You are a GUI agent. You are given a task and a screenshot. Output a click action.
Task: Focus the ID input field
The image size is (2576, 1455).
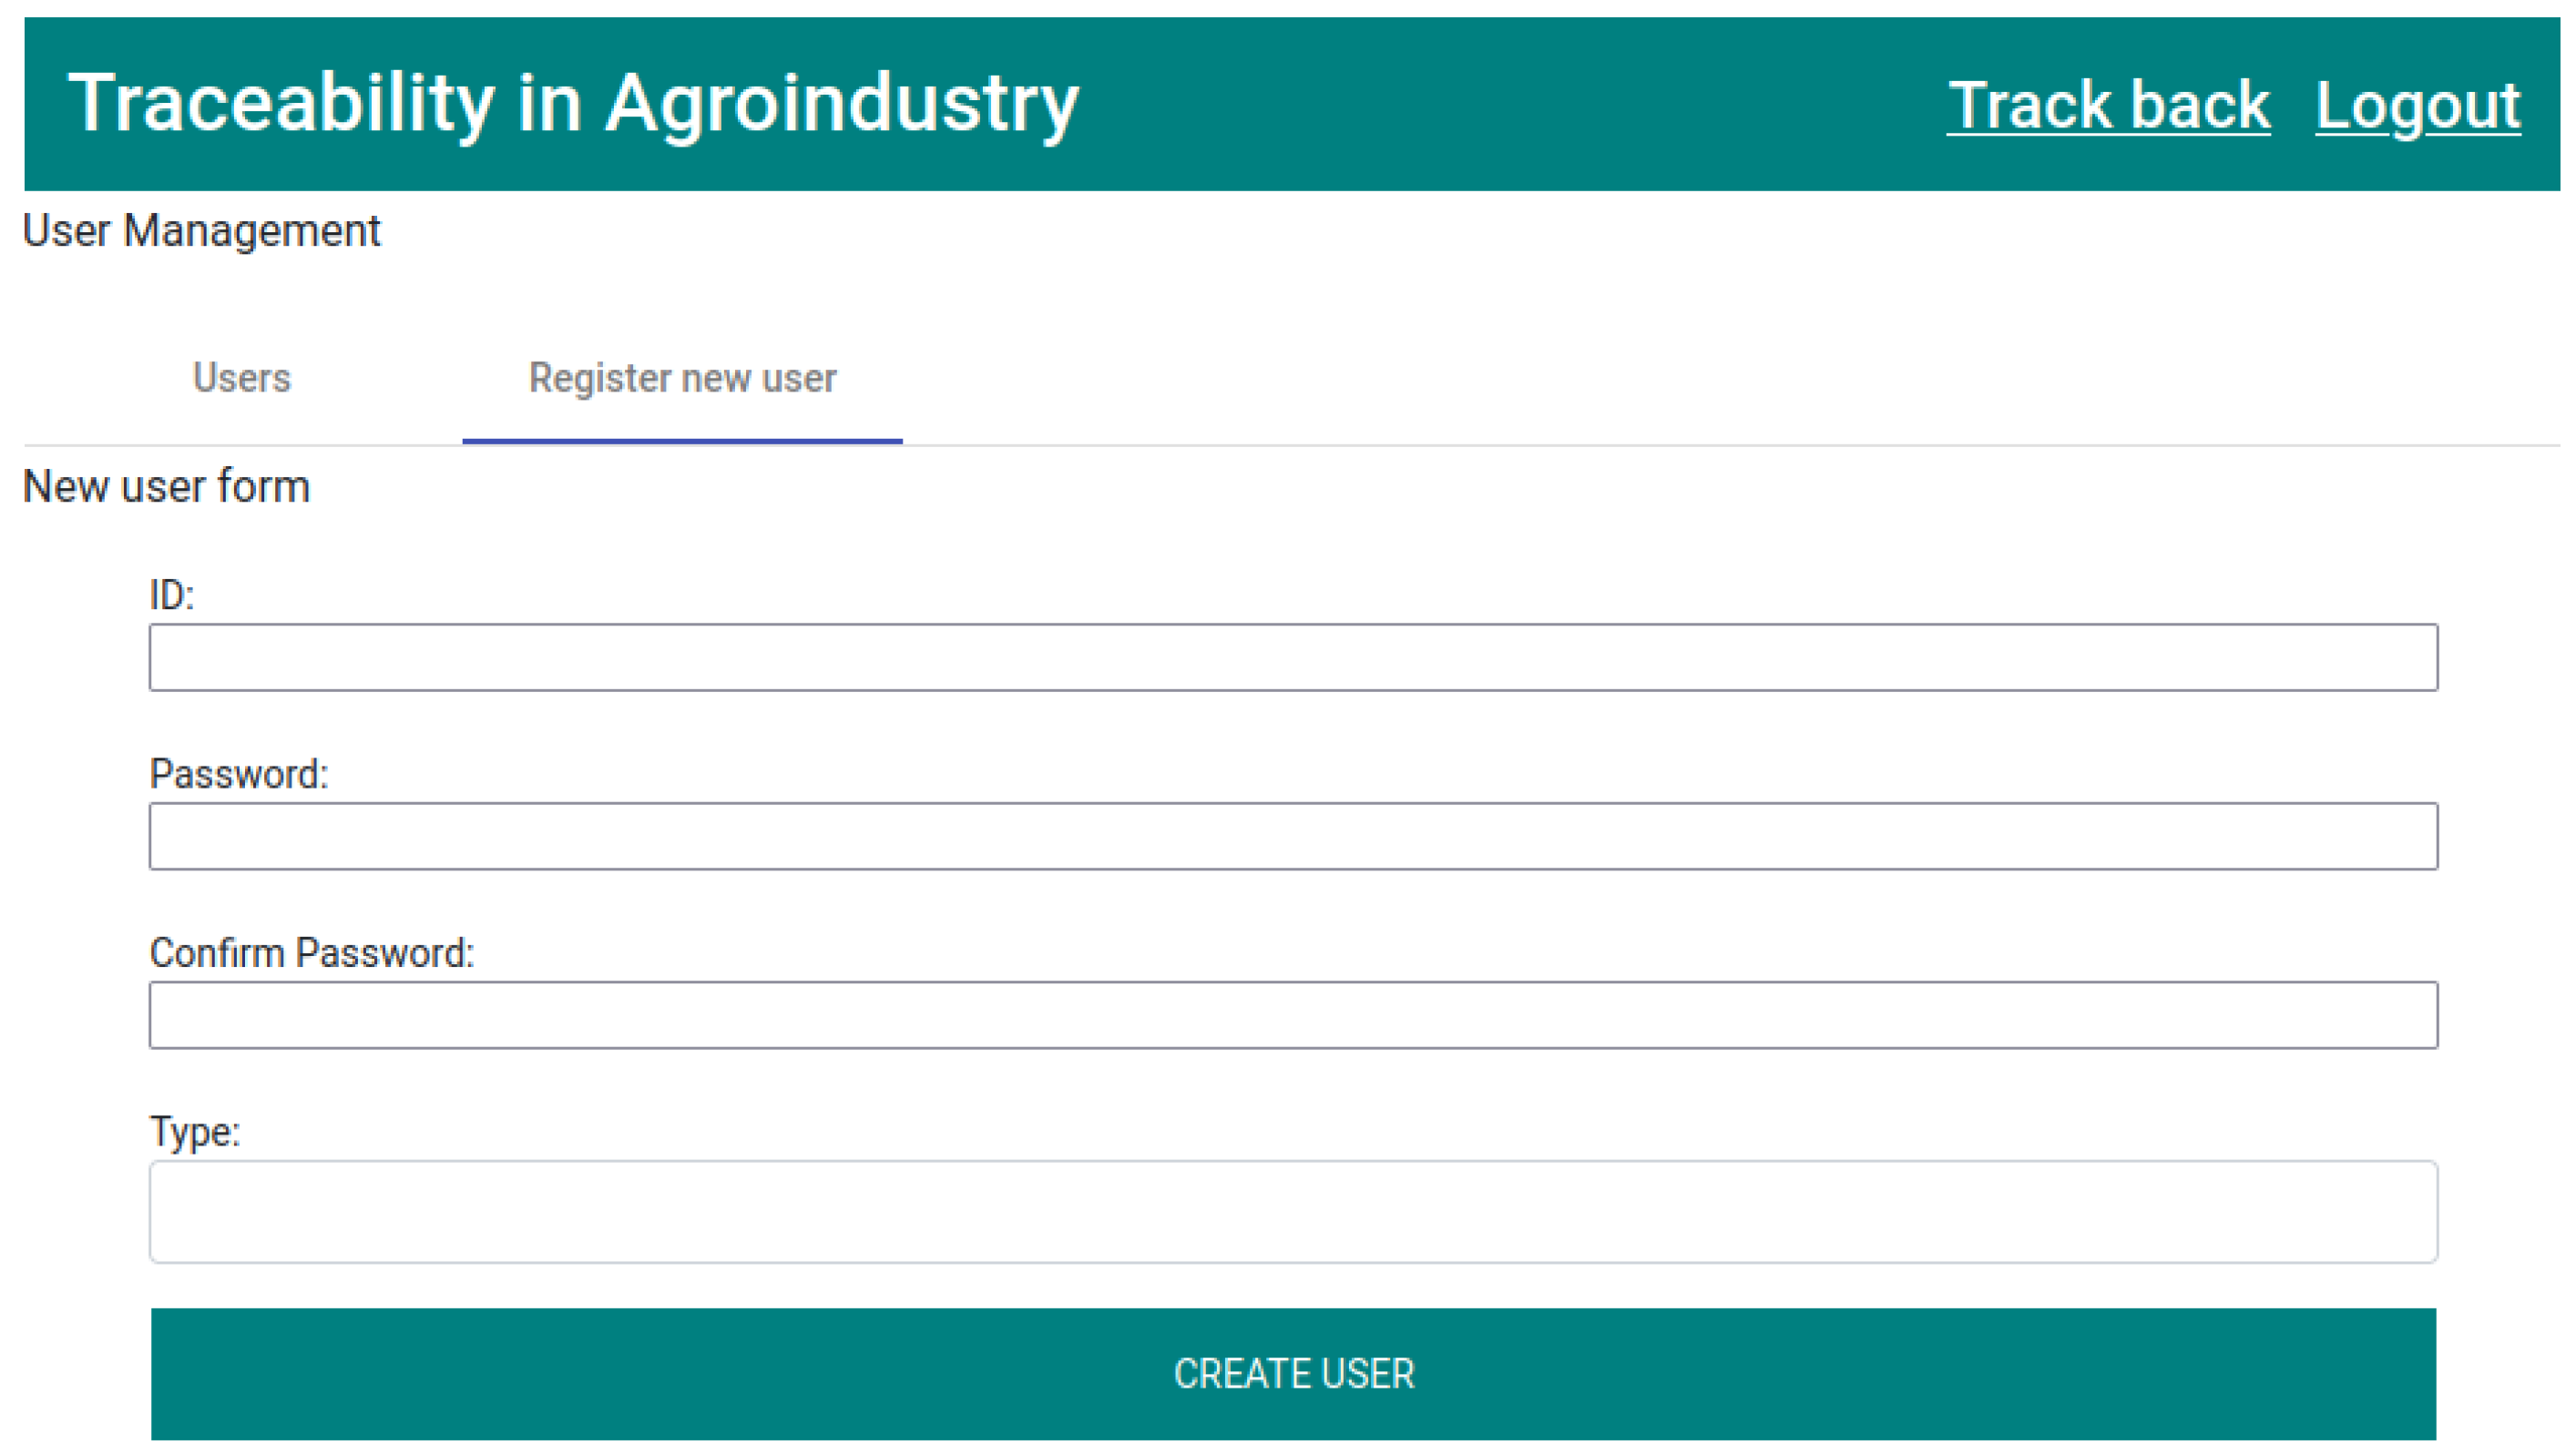[1293, 657]
